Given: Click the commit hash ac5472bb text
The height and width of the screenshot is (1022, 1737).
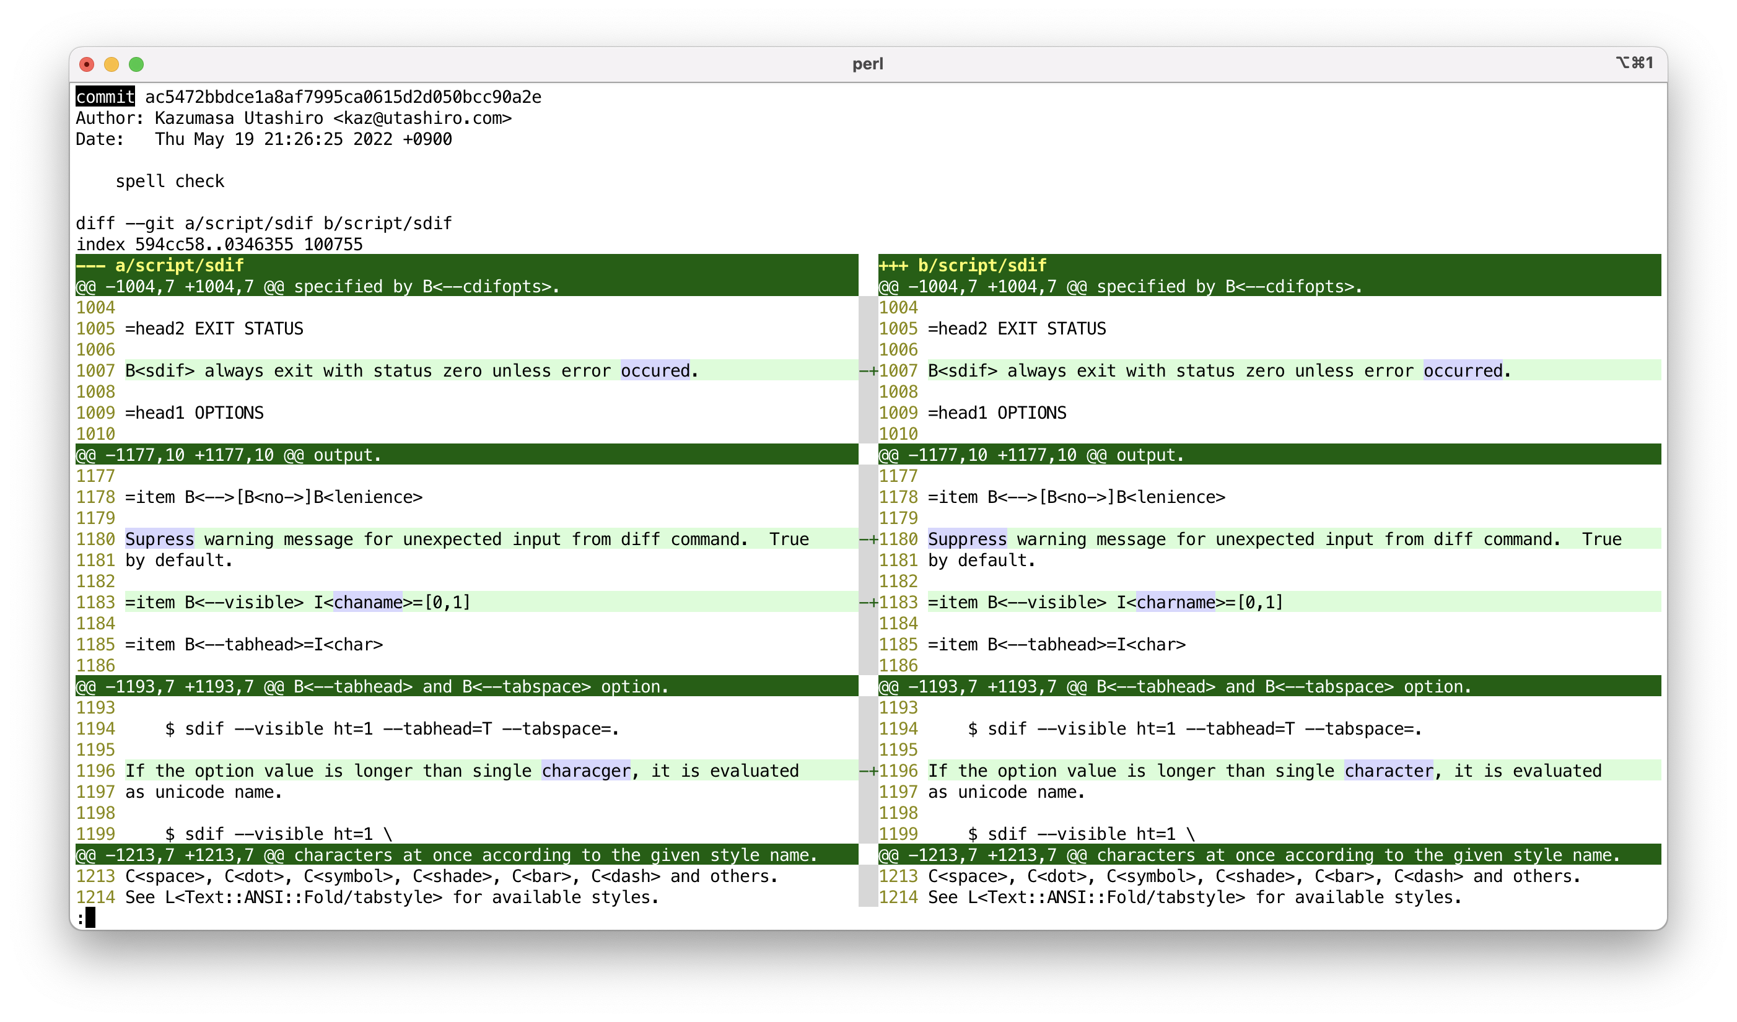Looking at the screenshot, I should (x=343, y=97).
